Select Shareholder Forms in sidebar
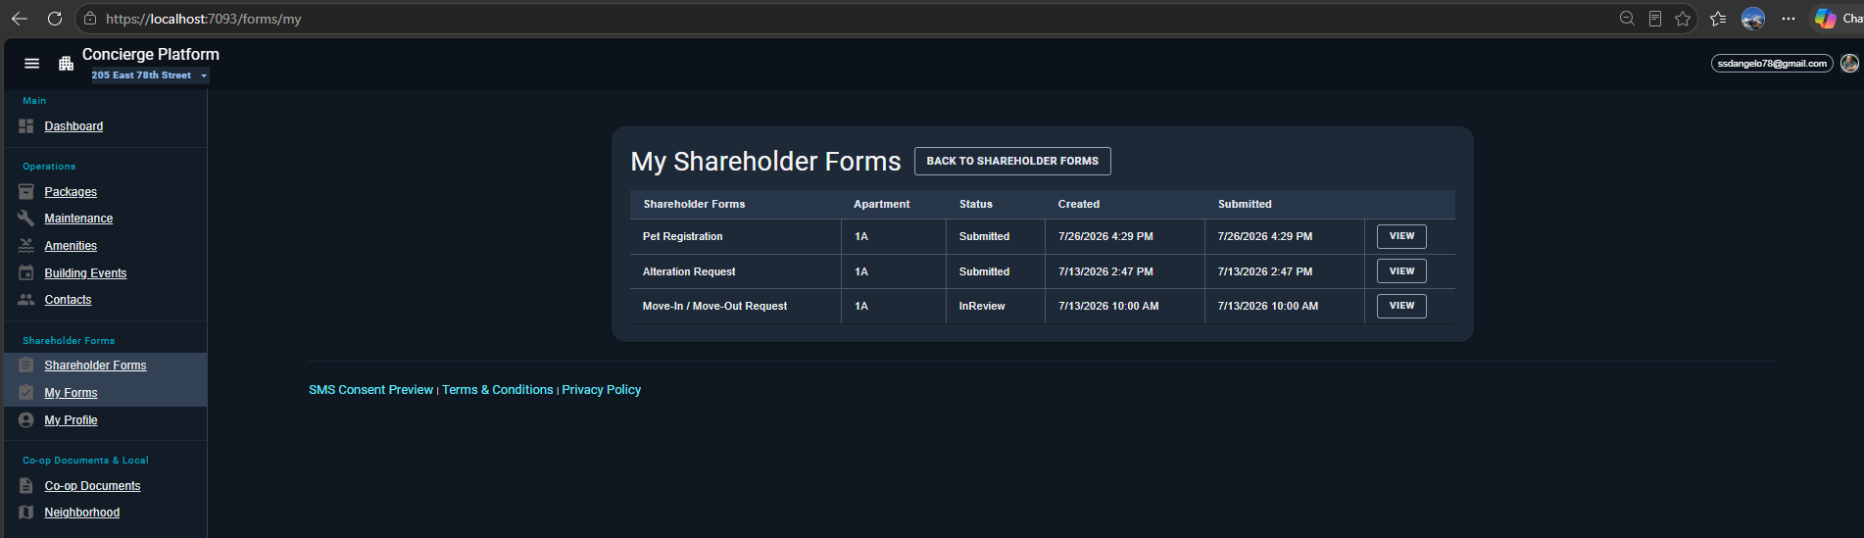The height and width of the screenshot is (538, 1864). click(95, 366)
